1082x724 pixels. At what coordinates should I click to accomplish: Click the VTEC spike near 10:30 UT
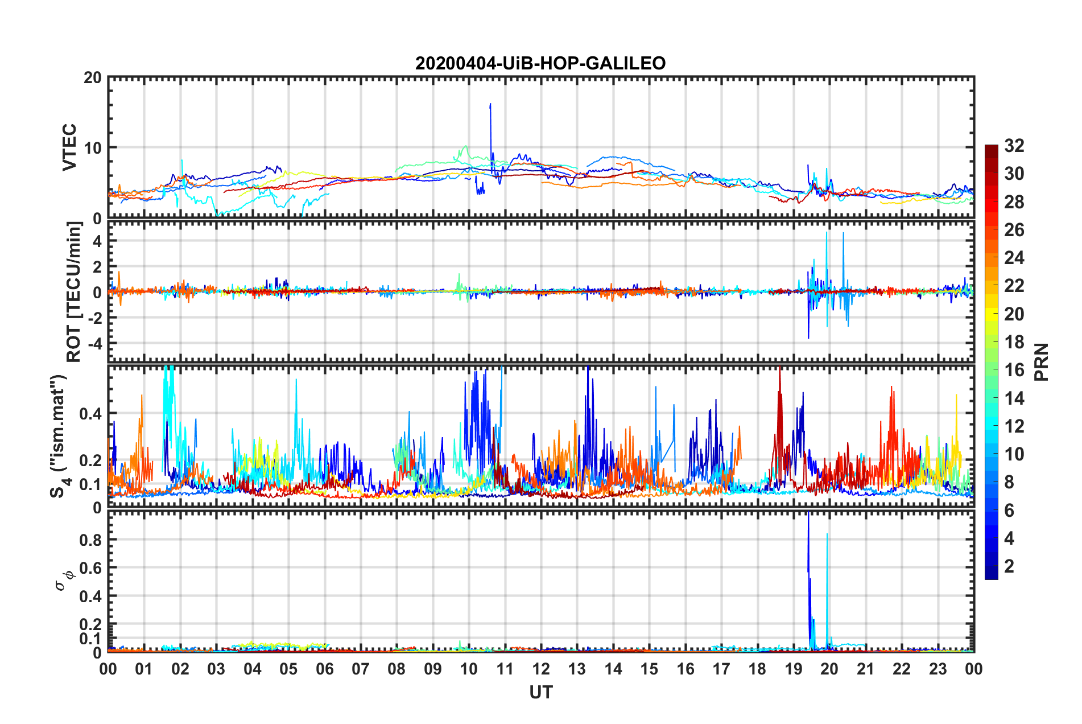tap(490, 114)
